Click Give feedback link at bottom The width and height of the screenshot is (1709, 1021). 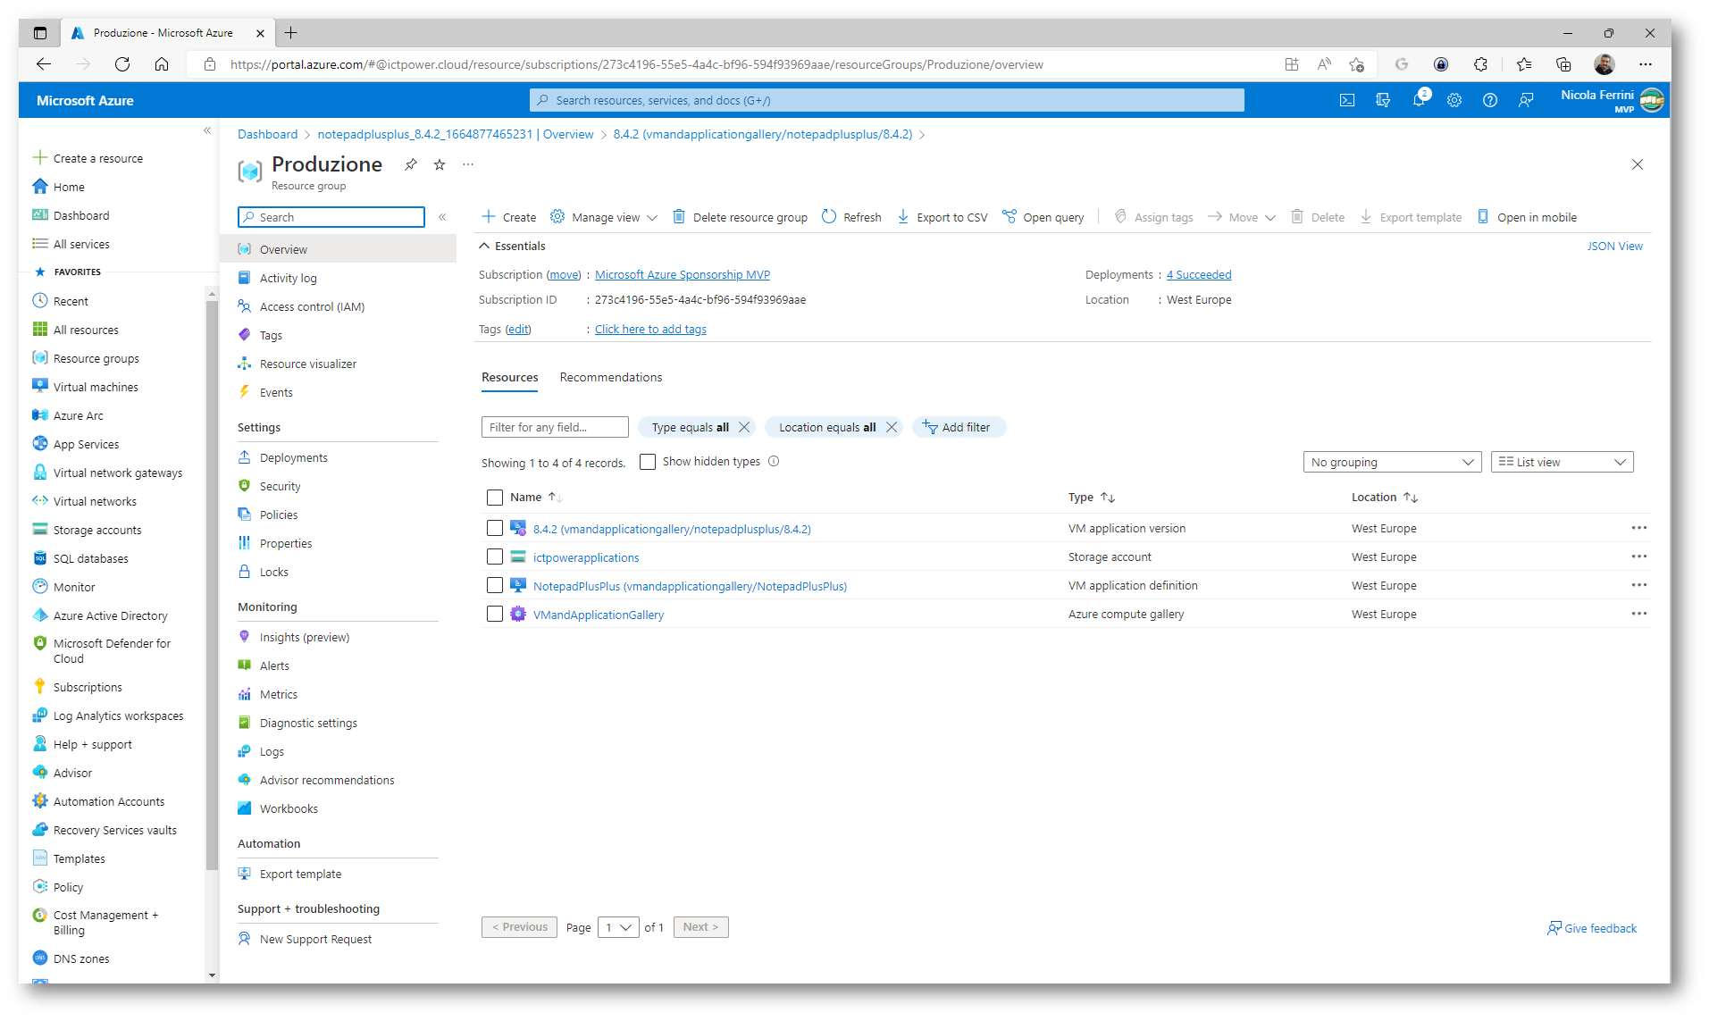tap(1592, 928)
